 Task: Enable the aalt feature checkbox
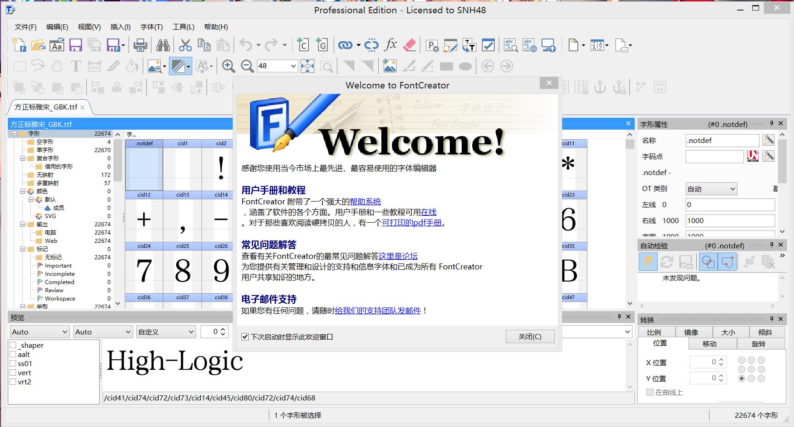coord(13,354)
